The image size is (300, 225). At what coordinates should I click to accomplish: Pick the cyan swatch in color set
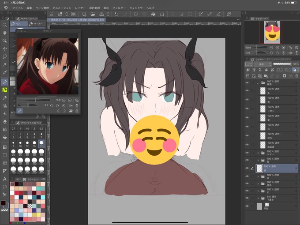coord(43,197)
